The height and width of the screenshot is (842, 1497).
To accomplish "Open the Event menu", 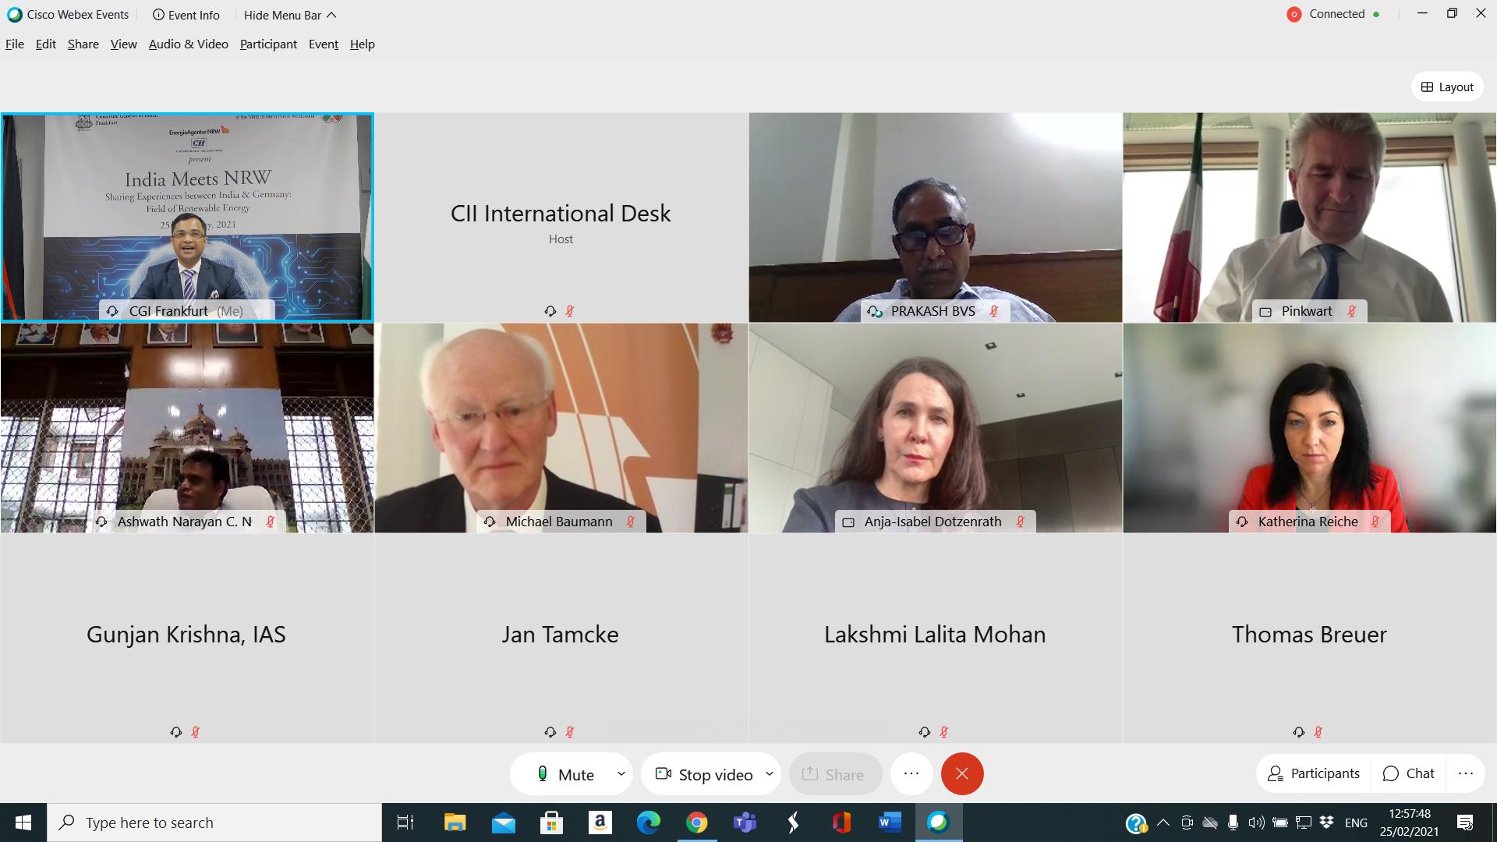I will (323, 44).
